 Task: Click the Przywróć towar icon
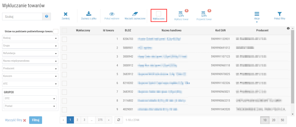coord(204,14)
